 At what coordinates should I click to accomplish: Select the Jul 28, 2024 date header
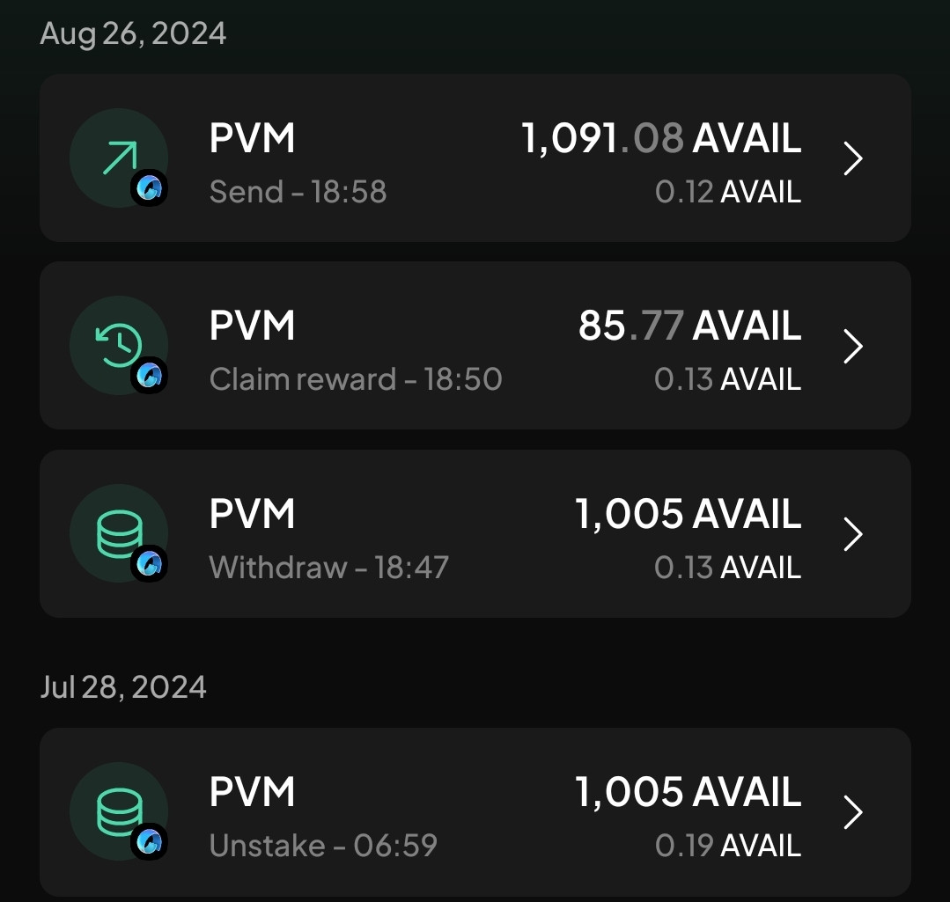click(124, 686)
